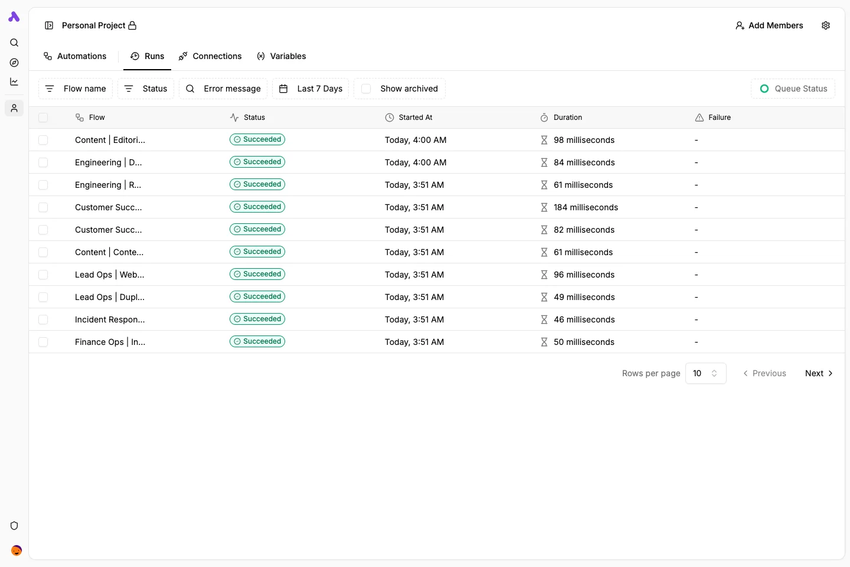Screen dimensions: 850x567
Task: Go to Previous page of runs
Action: 764,373
